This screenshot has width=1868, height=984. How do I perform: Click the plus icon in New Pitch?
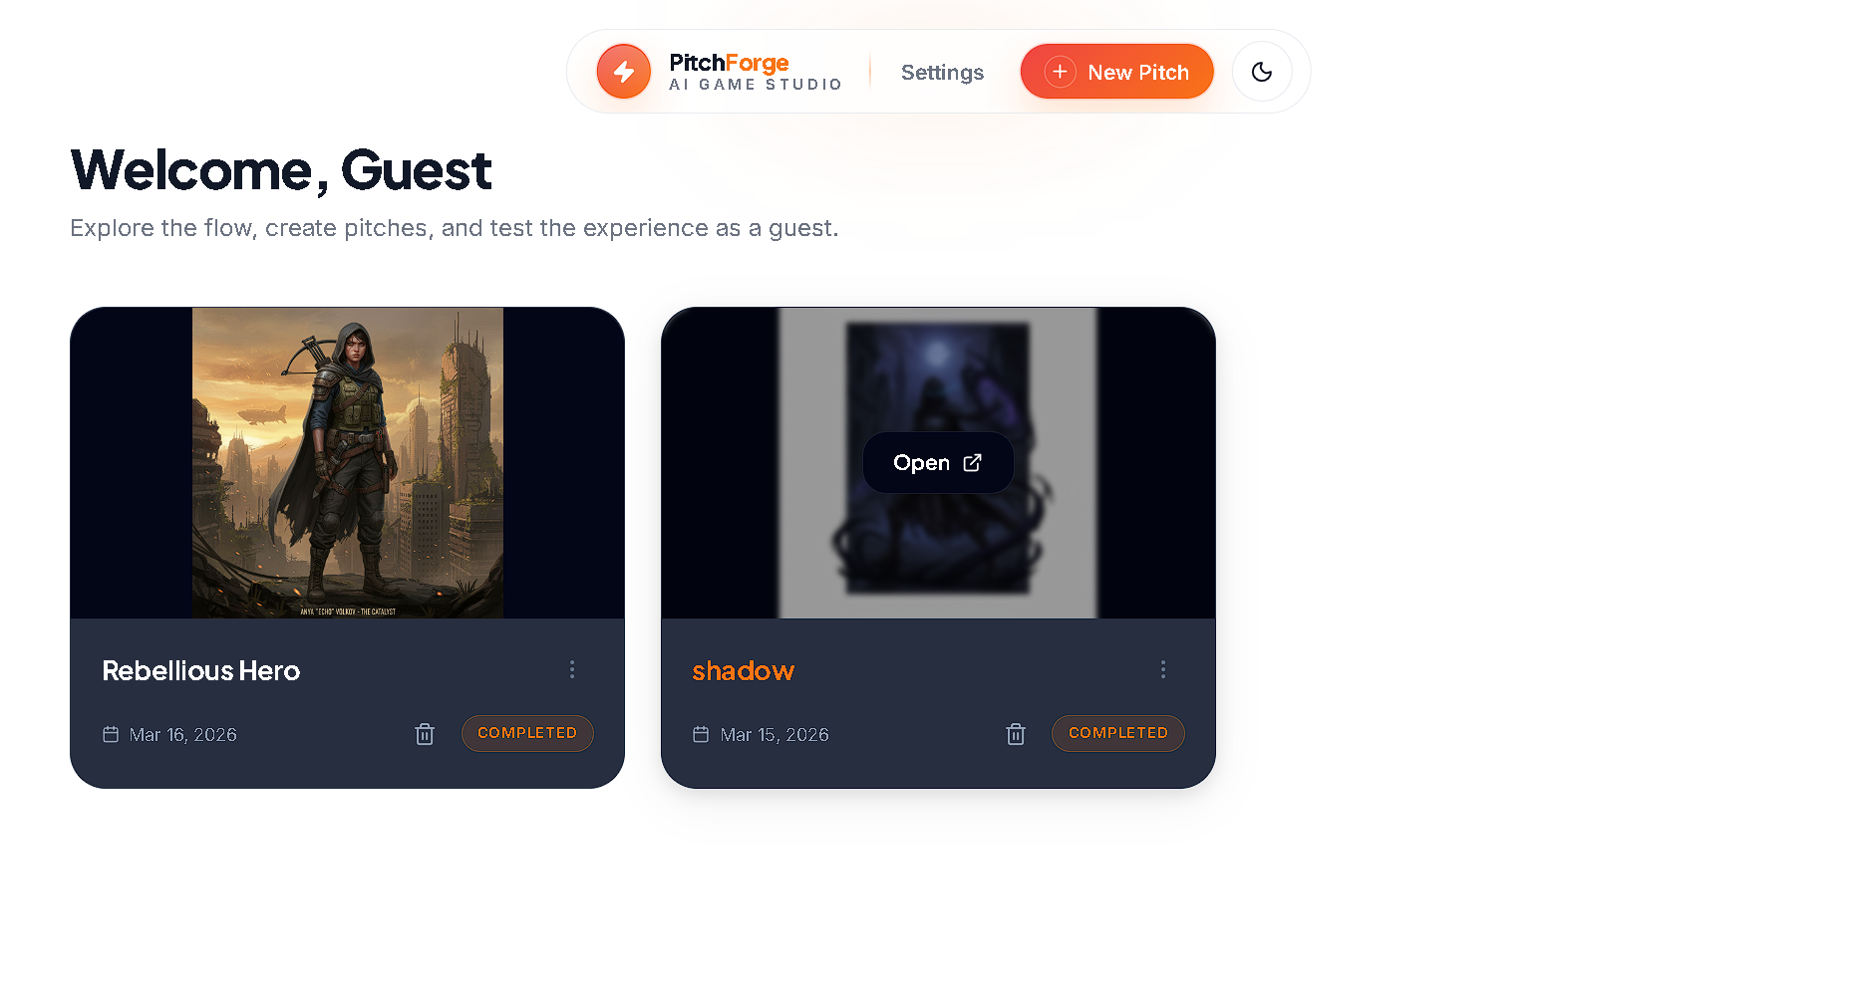coord(1060,72)
